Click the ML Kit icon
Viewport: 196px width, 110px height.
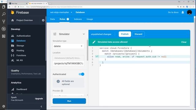click(x=13, y=61)
